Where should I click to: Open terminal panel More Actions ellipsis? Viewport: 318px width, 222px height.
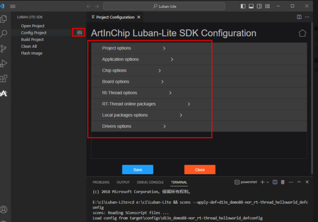pos(291,182)
